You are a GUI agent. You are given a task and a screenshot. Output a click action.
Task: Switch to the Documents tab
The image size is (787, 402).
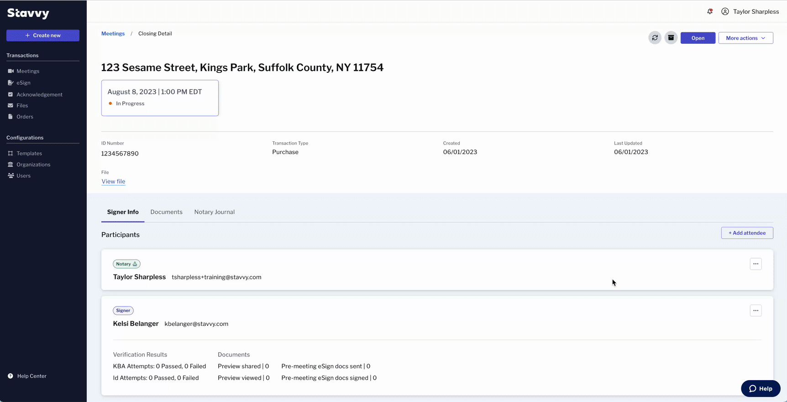pyautogui.click(x=166, y=212)
